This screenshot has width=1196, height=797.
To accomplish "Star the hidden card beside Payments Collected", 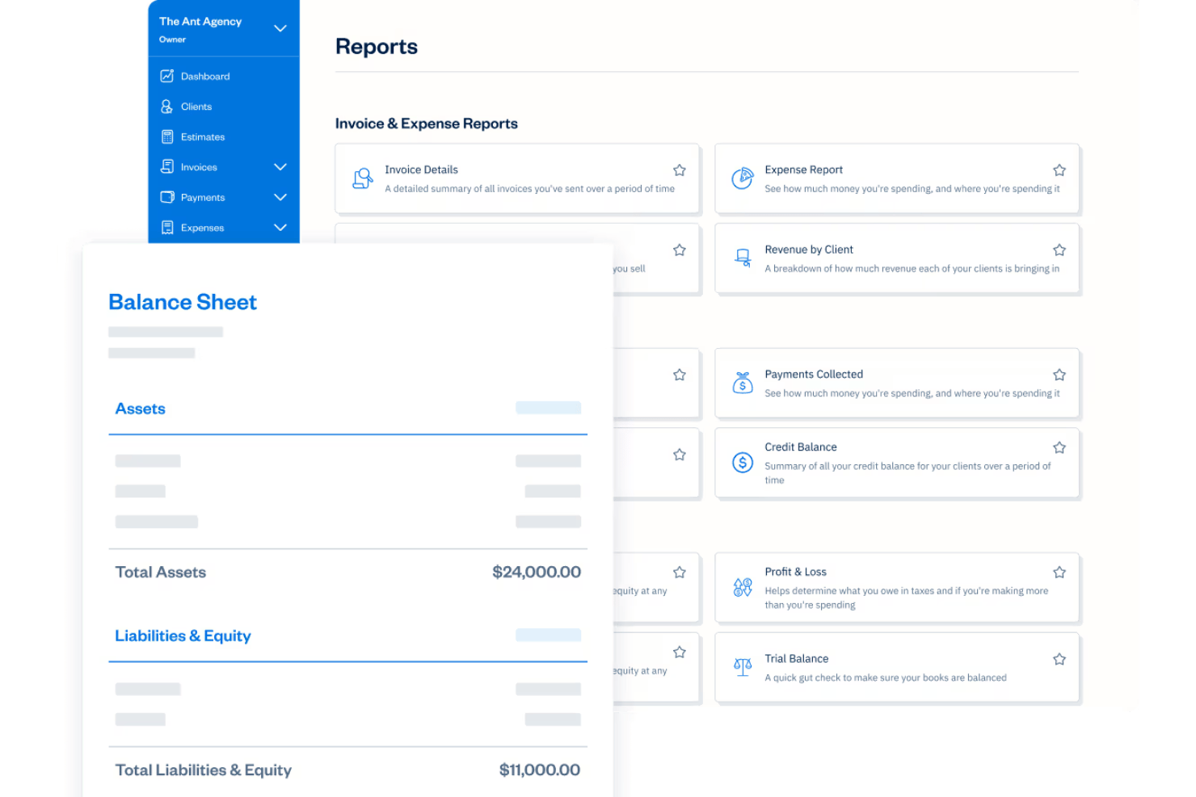I will (x=680, y=375).
